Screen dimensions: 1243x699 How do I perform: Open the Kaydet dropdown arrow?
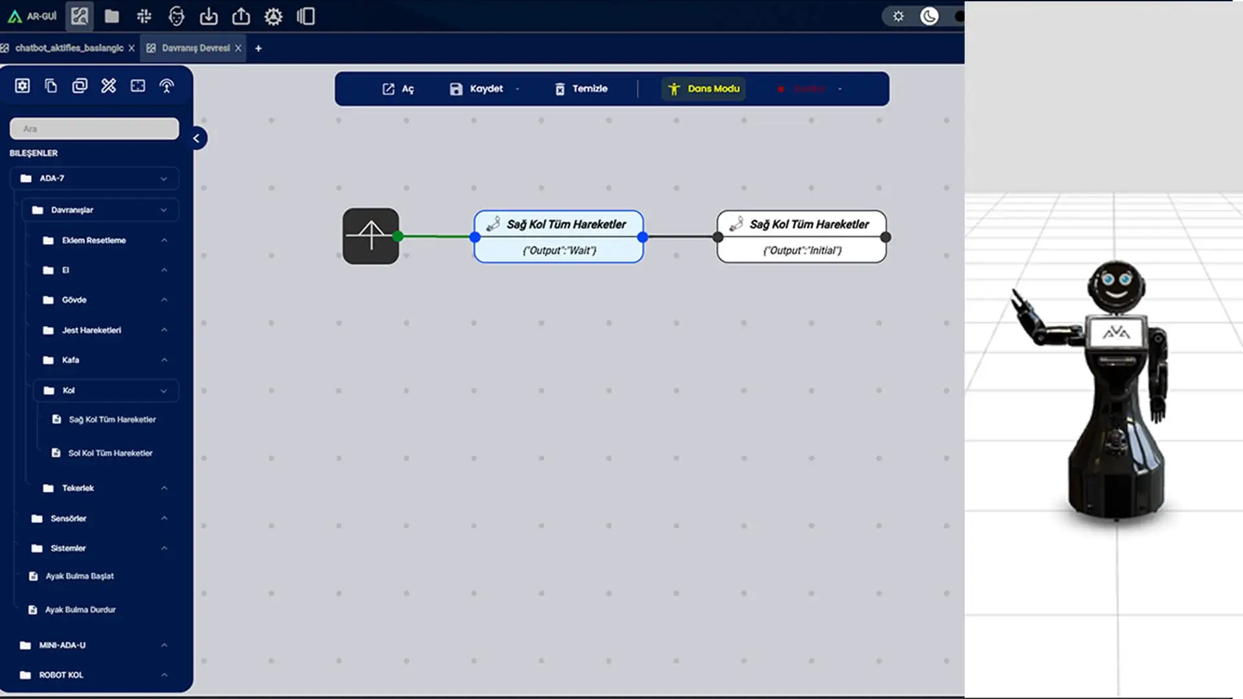click(517, 89)
